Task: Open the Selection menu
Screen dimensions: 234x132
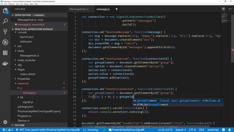Action: 11,4
